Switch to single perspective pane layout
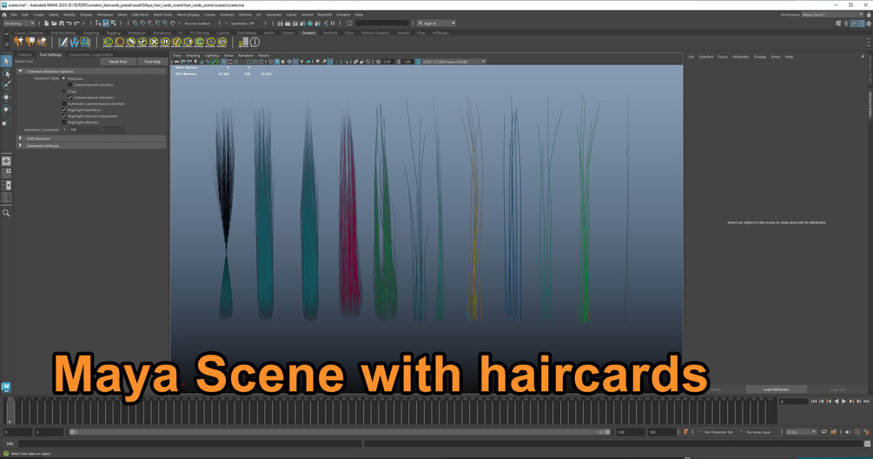Image resolution: width=873 pixels, height=459 pixels. 6,161
